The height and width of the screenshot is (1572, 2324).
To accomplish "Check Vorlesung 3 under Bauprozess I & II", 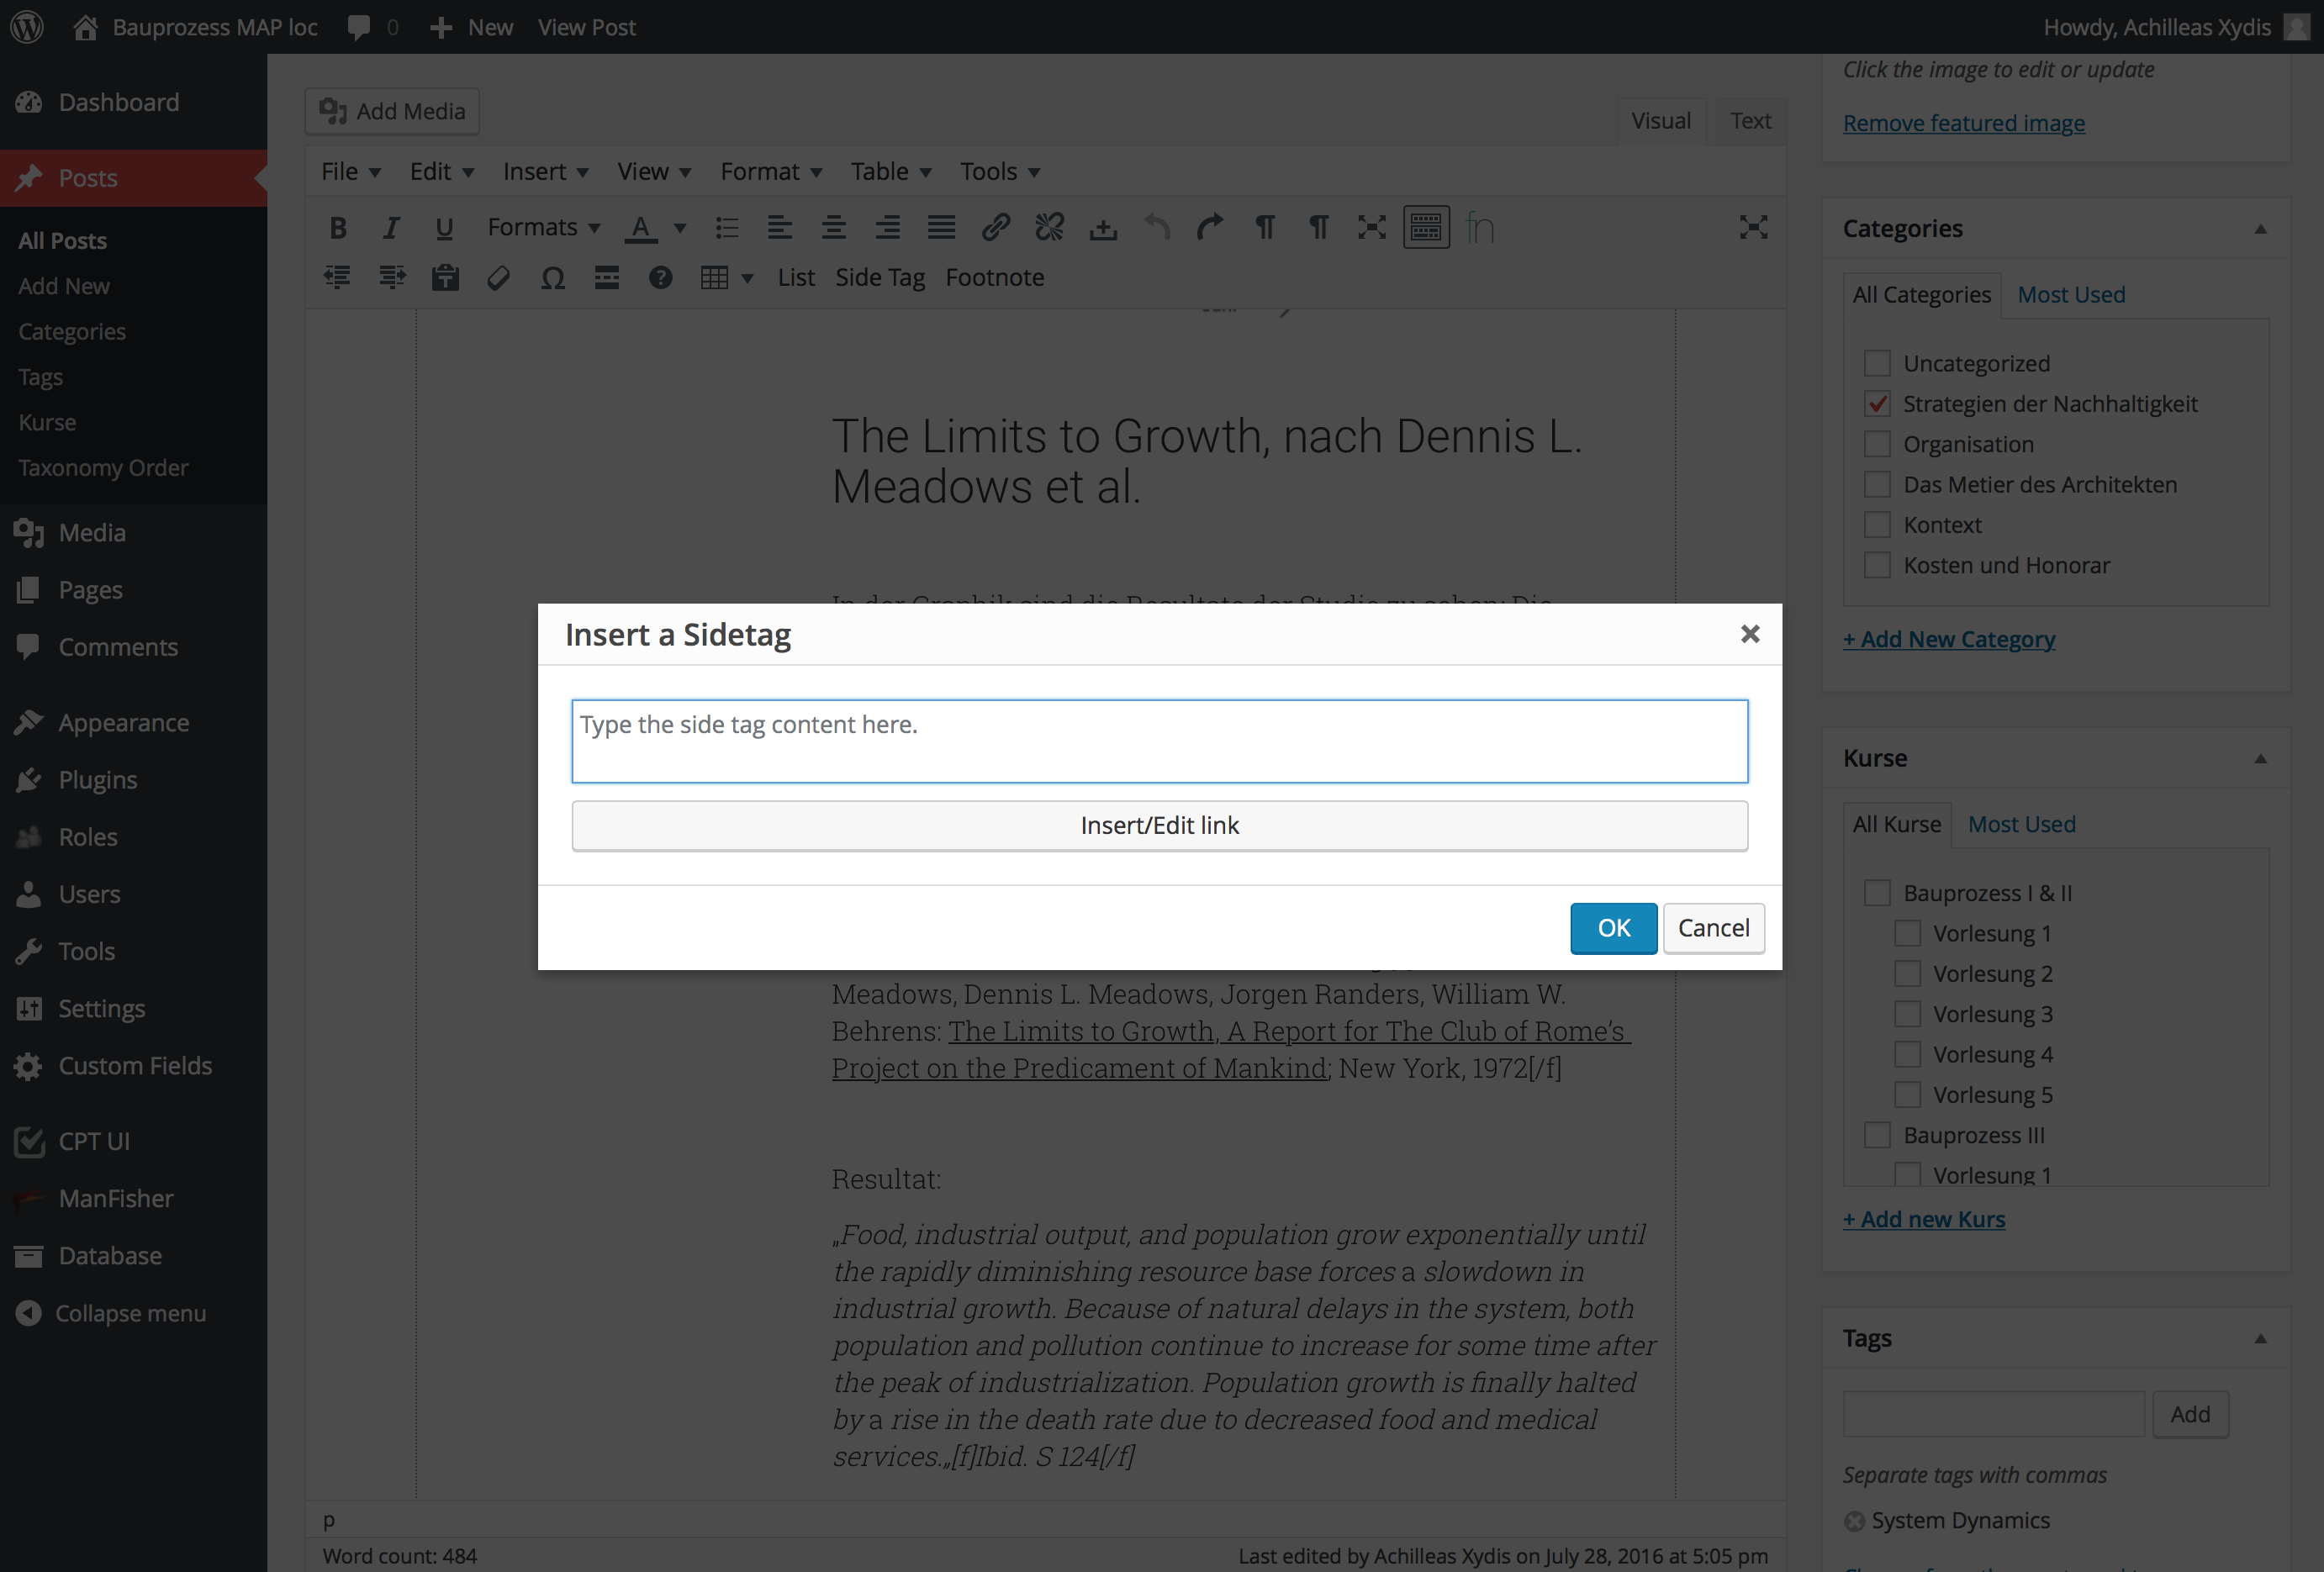I will click(x=1907, y=1014).
